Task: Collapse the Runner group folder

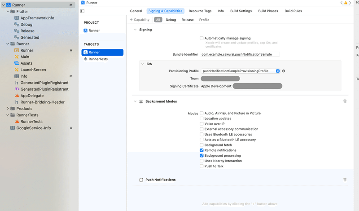Action: click(8, 44)
